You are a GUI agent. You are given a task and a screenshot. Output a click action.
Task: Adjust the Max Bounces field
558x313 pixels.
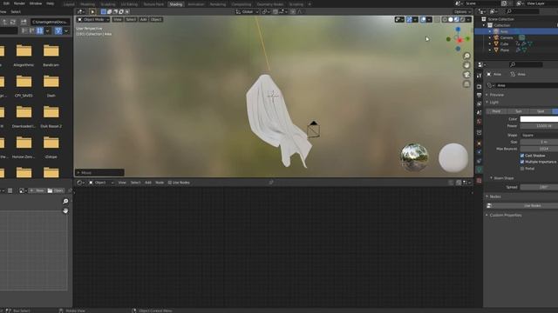point(539,149)
